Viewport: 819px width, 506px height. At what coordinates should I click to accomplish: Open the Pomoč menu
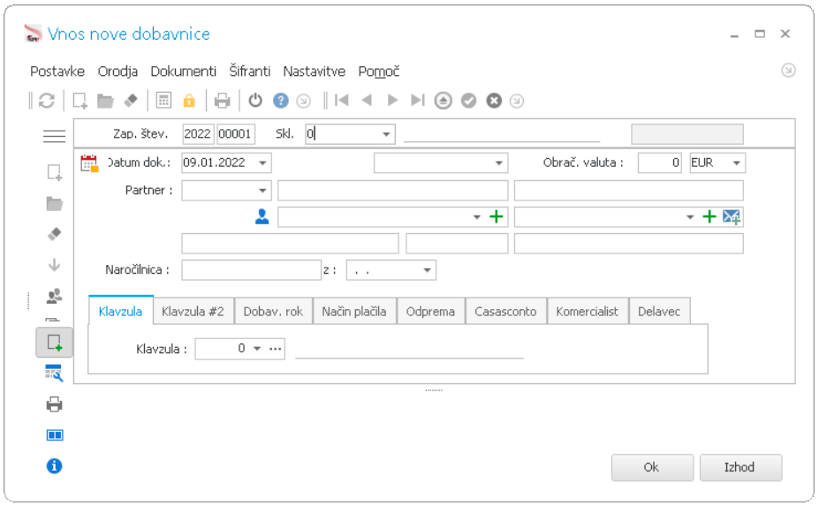click(379, 71)
